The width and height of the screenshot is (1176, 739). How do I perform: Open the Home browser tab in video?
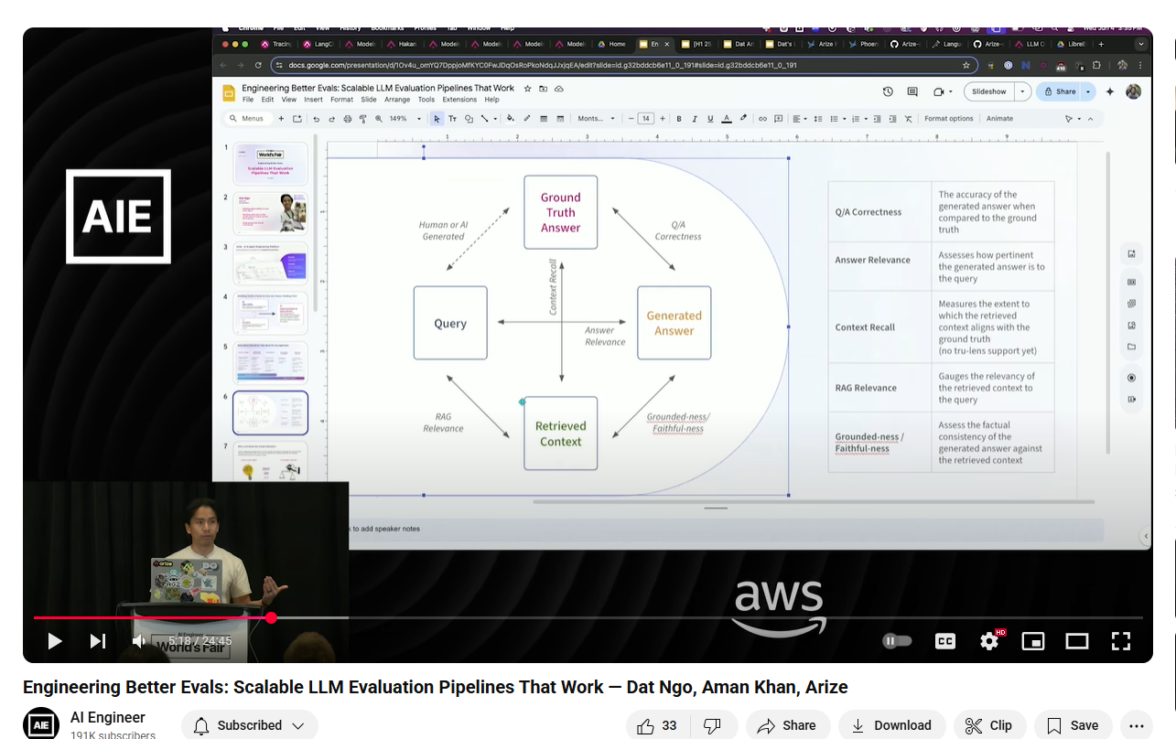coord(611,44)
